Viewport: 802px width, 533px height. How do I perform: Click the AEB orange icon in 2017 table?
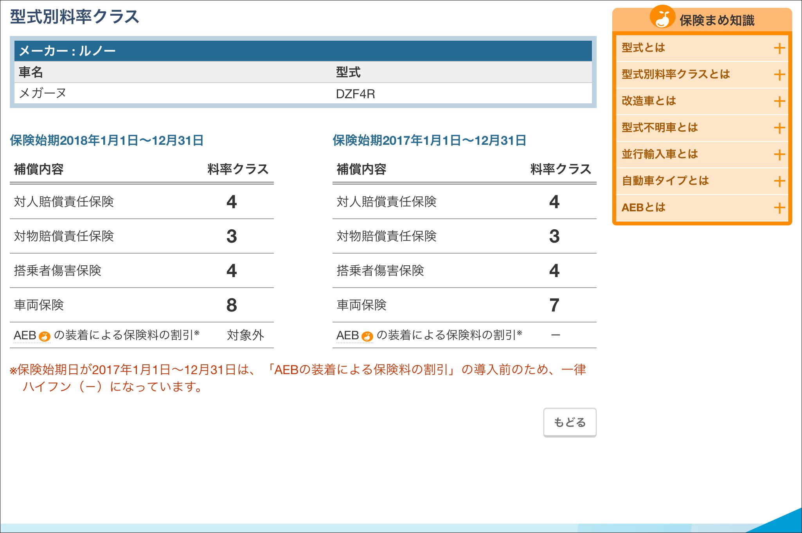[x=367, y=336]
